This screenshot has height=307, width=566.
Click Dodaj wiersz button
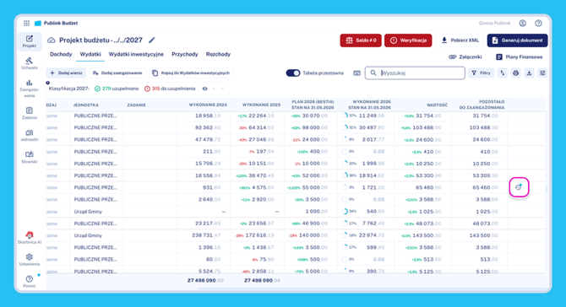coord(66,73)
